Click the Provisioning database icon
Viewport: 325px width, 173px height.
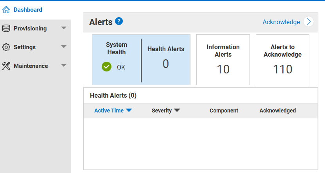(6, 29)
